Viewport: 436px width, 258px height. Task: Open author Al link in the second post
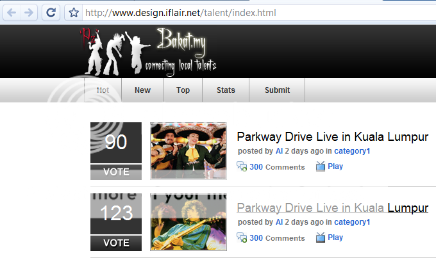tap(279, 222)
